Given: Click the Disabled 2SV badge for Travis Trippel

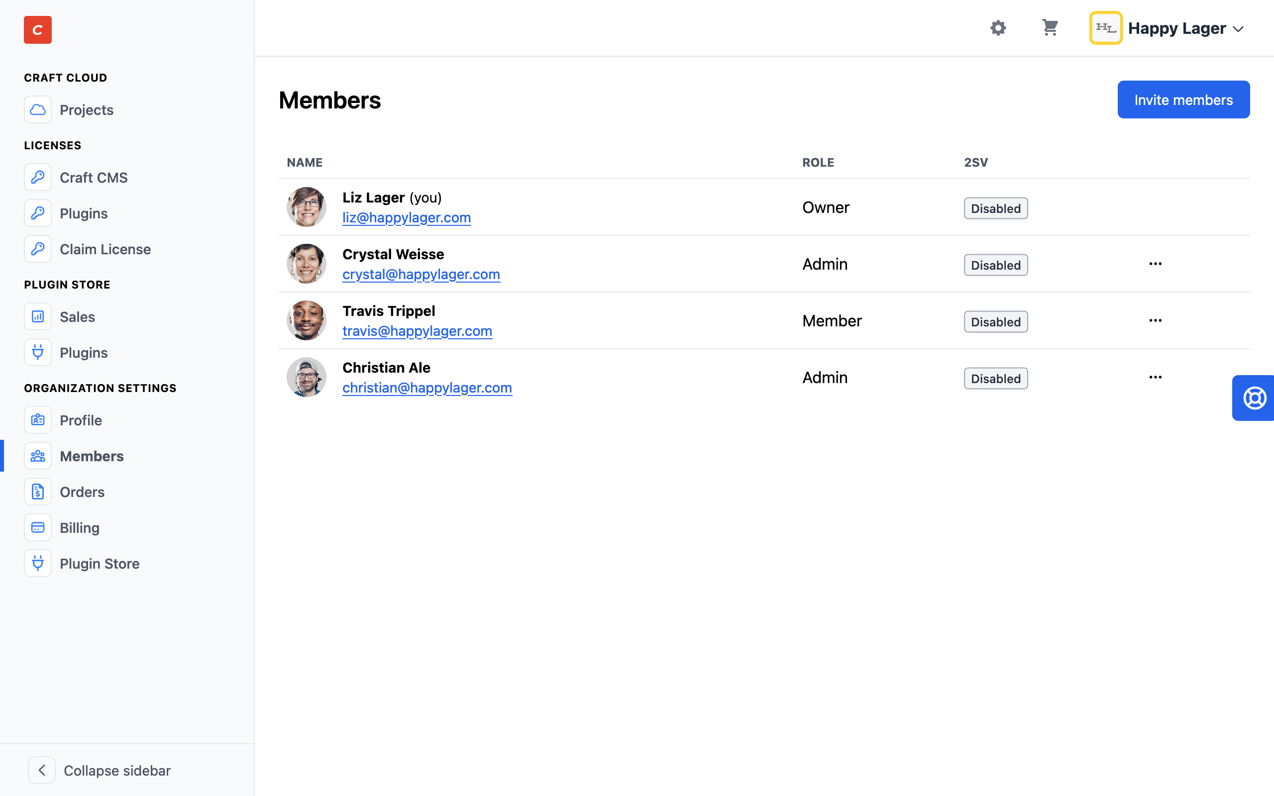Looking at the screenshot, I should (x=995, y=322).
